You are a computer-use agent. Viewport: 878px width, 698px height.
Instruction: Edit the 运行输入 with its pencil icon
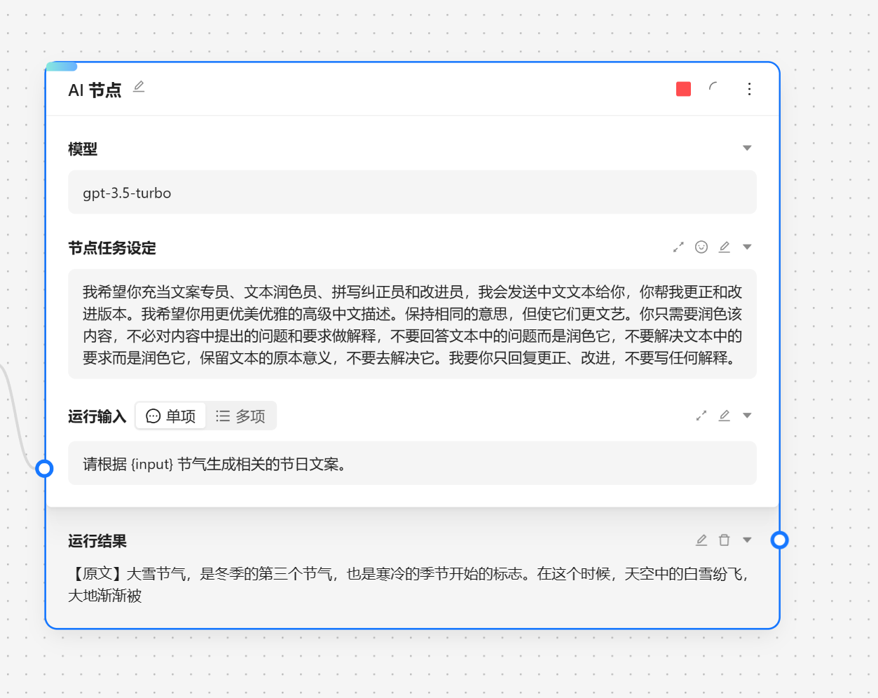(x=725, y=416)
